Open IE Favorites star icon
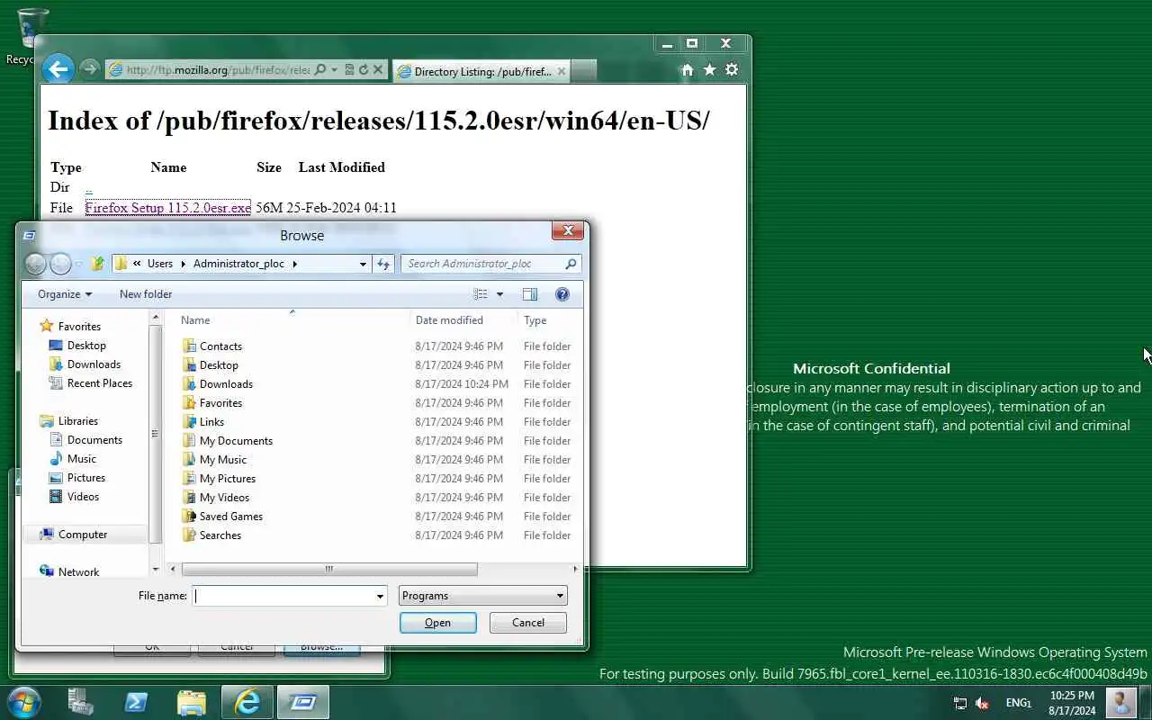This screenshot has height=720, width=1152. (709, 69)
